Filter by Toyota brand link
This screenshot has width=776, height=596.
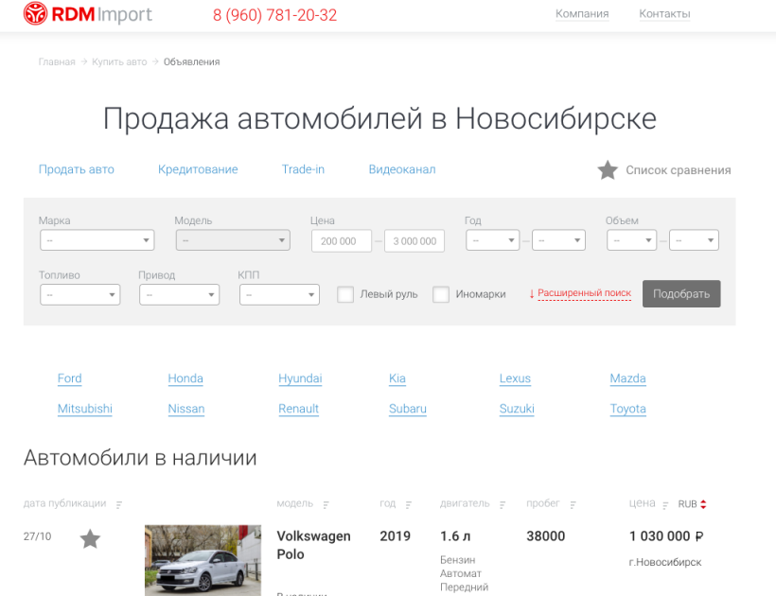click(627, 409)
